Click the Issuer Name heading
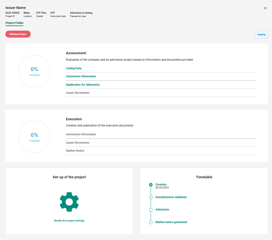The image size is (272, 240). (15, 8)
